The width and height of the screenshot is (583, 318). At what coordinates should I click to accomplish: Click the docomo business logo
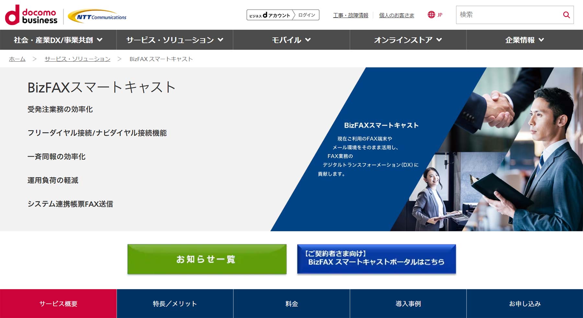tap(31, 15)
